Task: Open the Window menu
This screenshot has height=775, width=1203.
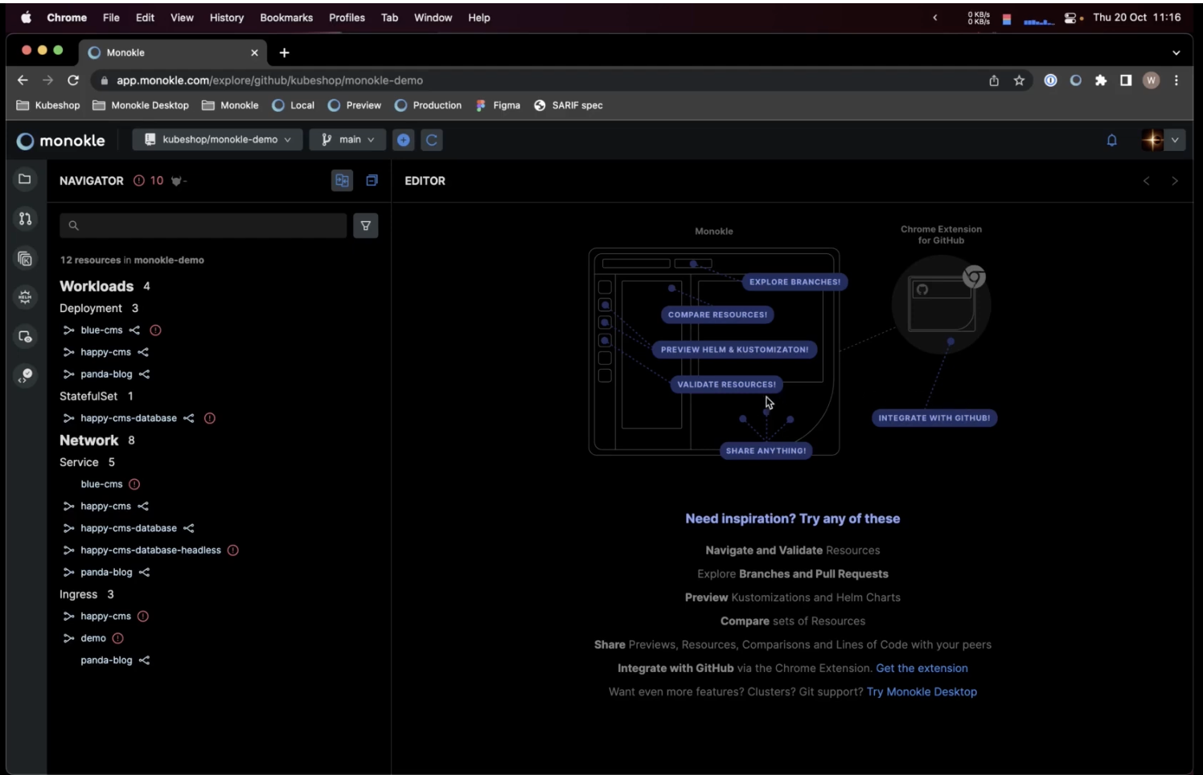Action: point(433,18)
